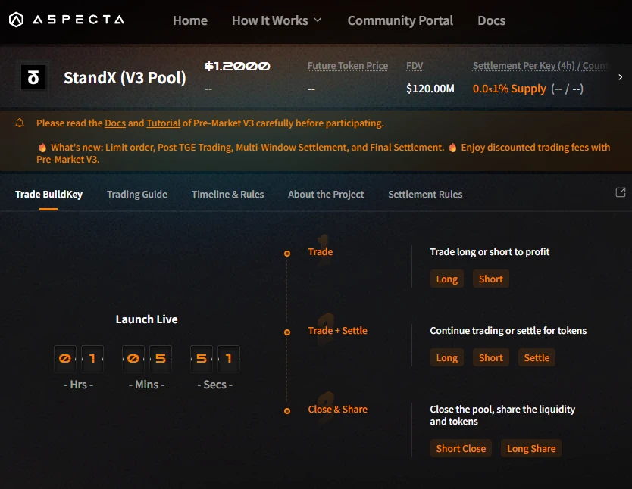Click Short under Trade long or short
Viewport: 632px width, 489px height.
tap(491, 279)
